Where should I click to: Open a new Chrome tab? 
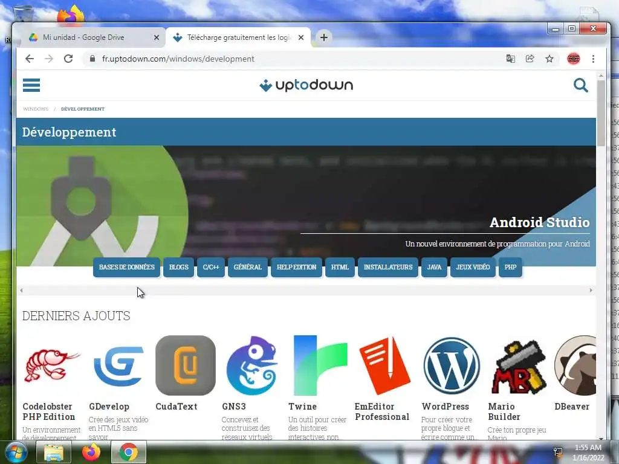pyautogui.click(x=324, y=37)
